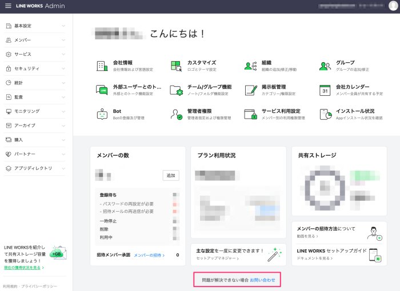
Task: Open the 管理者権限 person check icon
Action: [x=176, y=115]
